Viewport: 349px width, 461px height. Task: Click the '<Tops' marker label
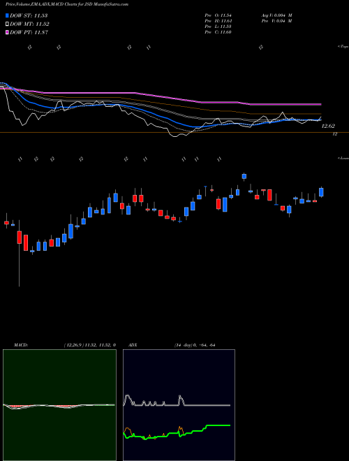point(343,47)
